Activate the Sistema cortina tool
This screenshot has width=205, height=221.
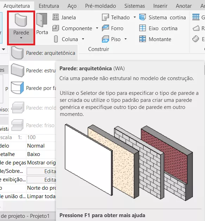[x=162, y=18]
